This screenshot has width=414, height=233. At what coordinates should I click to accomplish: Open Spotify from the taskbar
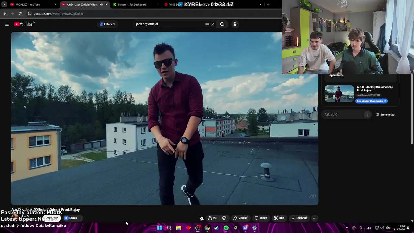coord(226,228)
